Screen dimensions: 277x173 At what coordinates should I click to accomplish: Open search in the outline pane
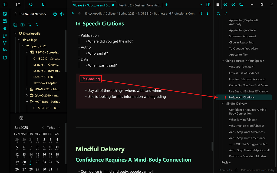[218, 14]
